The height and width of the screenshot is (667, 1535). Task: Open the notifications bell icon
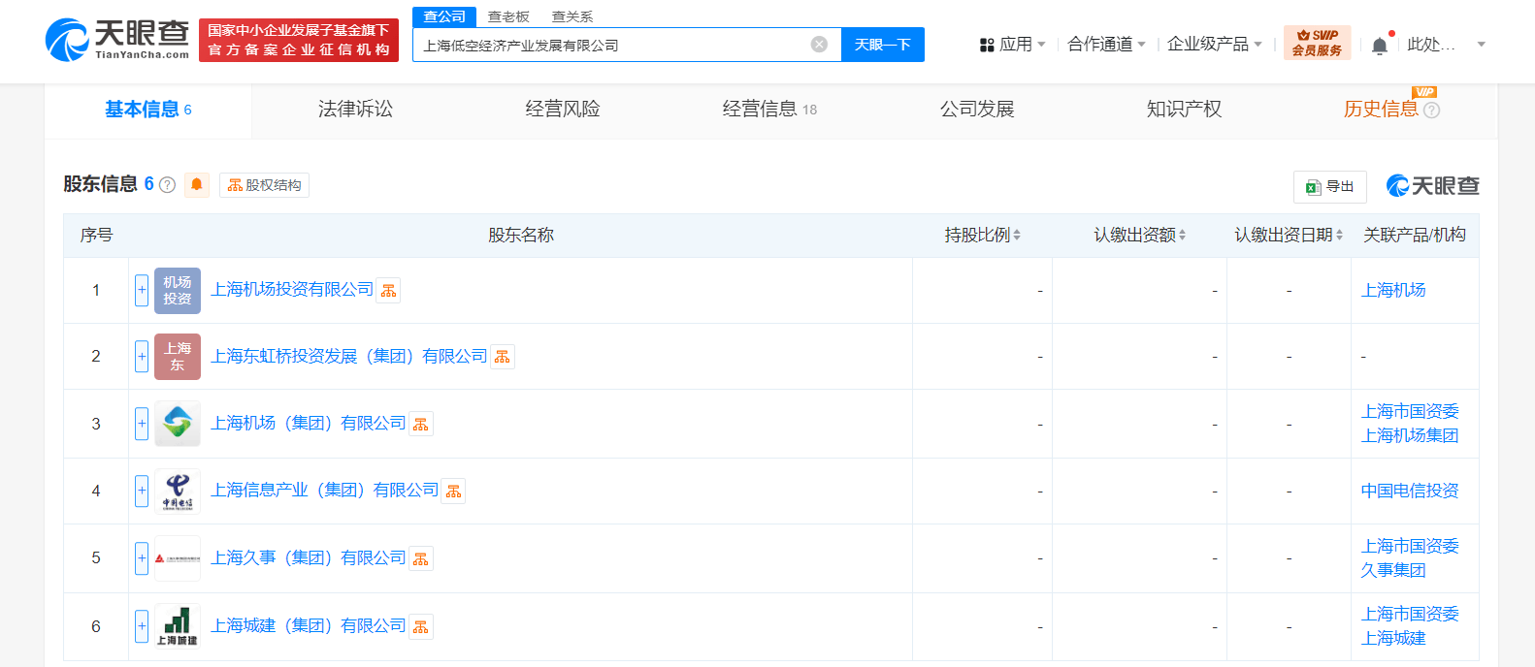pos(1380,46)
